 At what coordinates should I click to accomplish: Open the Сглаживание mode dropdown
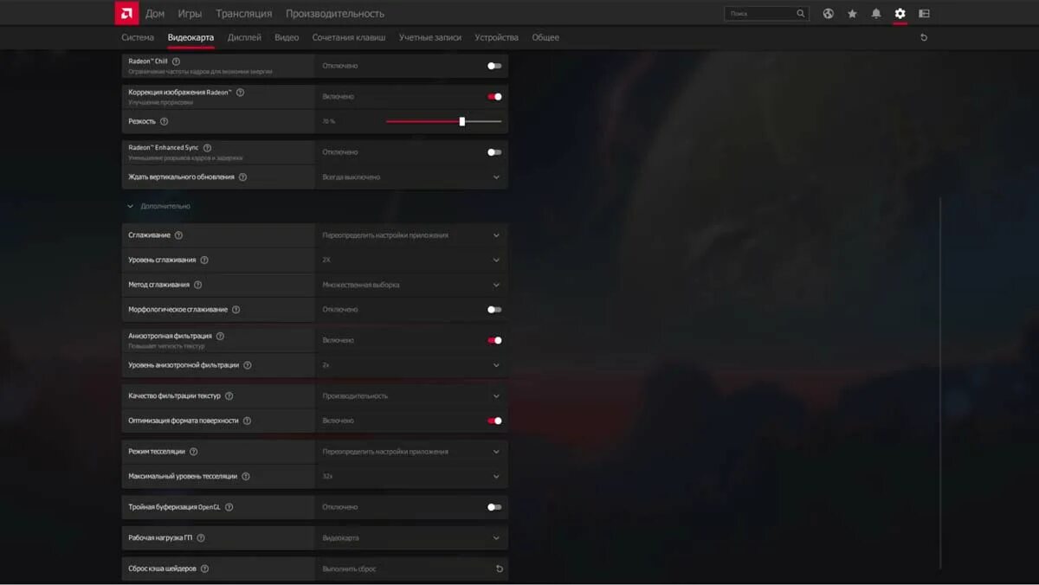411,235
